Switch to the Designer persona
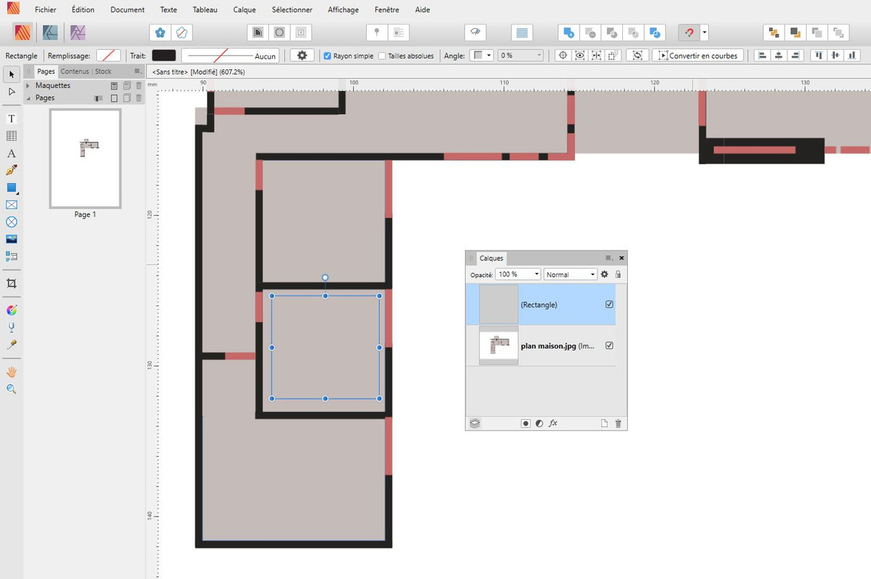 (x=50, y=33)
